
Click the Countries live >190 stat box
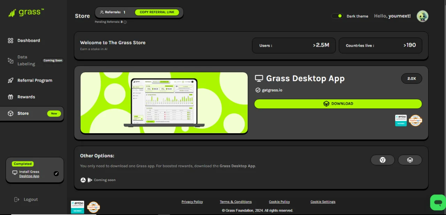tap(380, 46)
